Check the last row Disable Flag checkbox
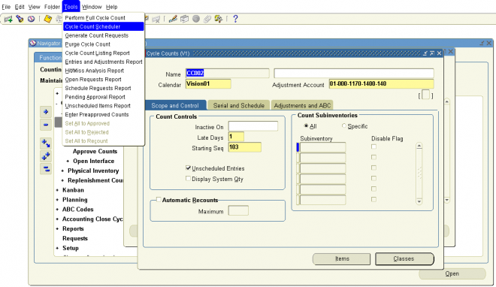The image size is (496, 287). (x=374, y=199)
